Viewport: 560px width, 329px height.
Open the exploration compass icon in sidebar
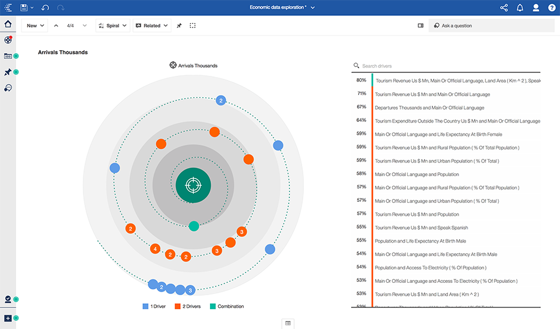click(8, 40)
